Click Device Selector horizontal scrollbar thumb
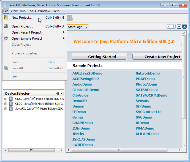The height and width of the screenshot is (162, 190). click(31, 150)
